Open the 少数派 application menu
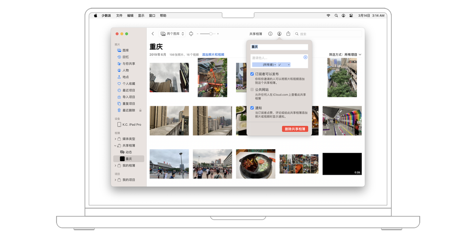The width and height of the screenshot is (476, 238). (x=106, y=15)
